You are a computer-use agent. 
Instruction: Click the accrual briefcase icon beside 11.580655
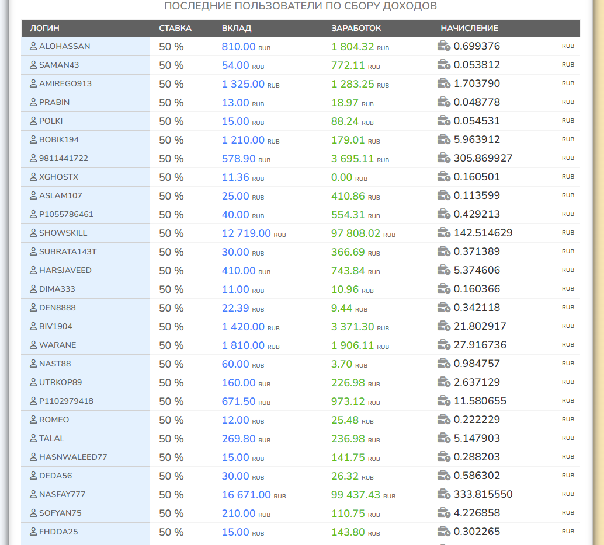[x=444, y=401]
